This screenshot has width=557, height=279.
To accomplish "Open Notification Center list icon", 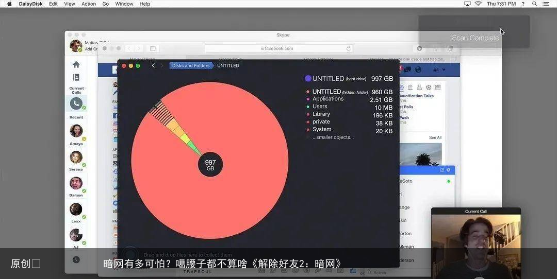I will (546, 4).
